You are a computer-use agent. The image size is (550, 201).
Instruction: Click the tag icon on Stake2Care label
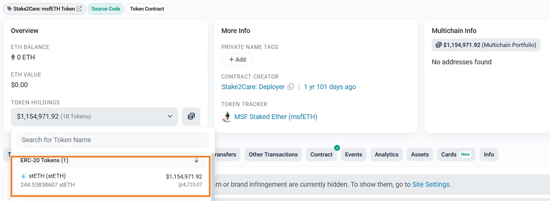click(9, 9)
